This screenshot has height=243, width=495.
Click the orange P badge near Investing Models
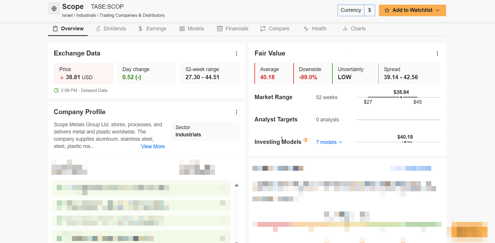[x=305, y=140]
